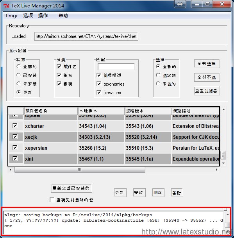This screenshot has height=238, width=234.
Task: Click the log pane scrollbar up arrow
Action: point(227,214)
